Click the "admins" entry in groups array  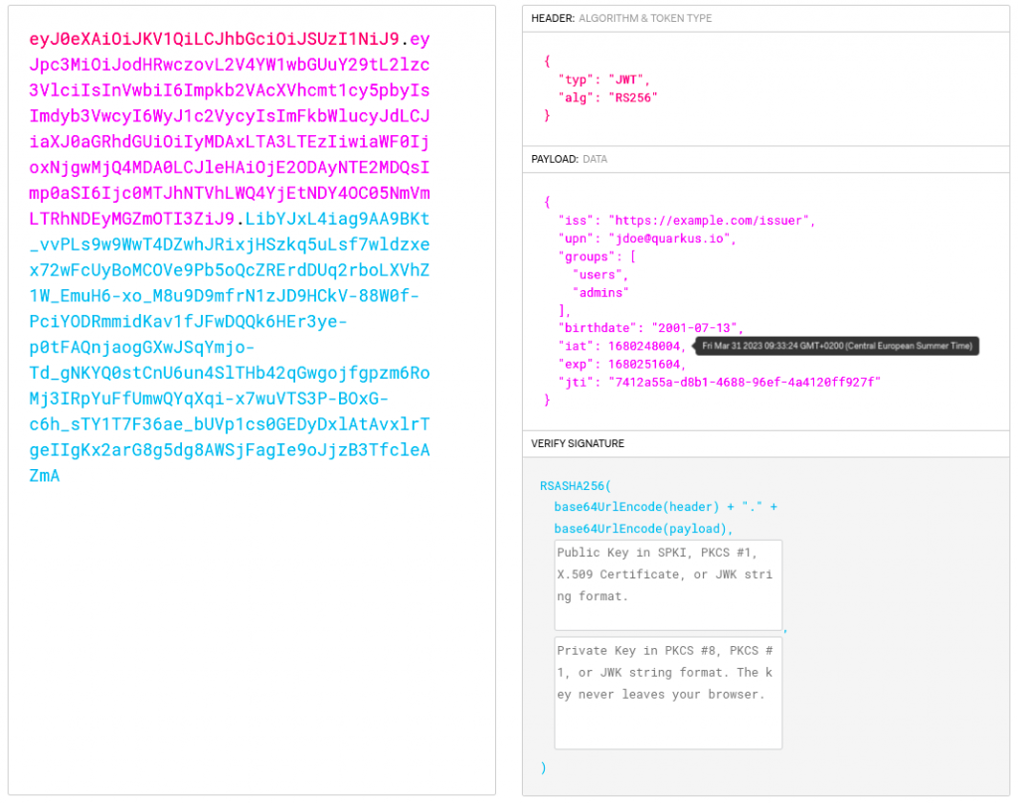[602, 292]
